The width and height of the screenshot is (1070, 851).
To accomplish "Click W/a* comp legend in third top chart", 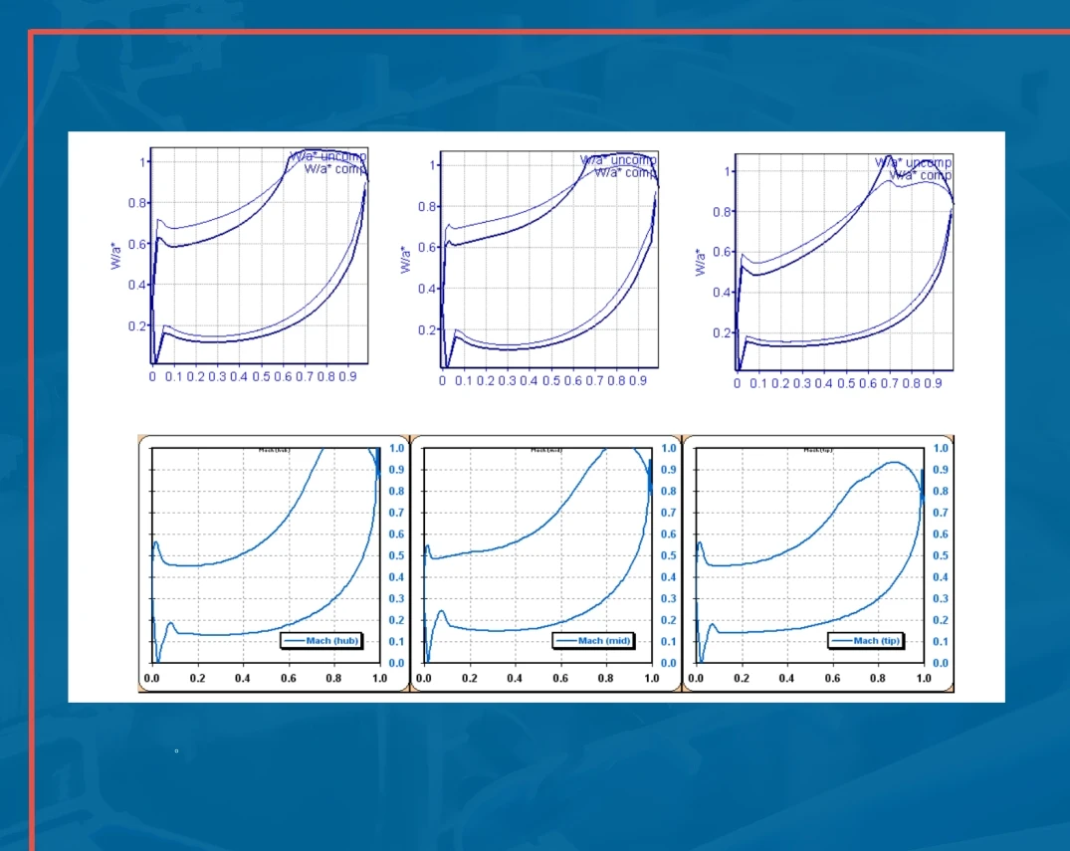I will click(920, 175).
